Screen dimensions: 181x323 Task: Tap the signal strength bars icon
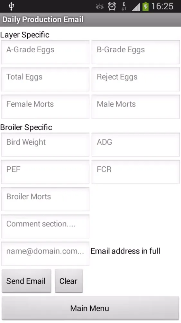[136, 7]
